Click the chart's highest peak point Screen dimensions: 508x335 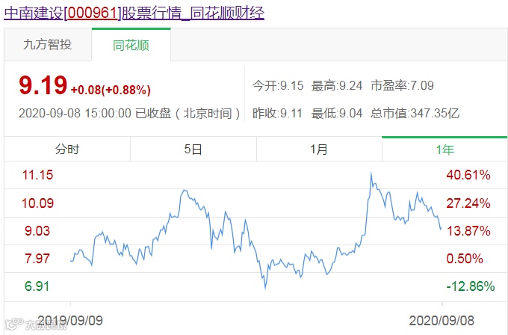(x=371, y=173)
